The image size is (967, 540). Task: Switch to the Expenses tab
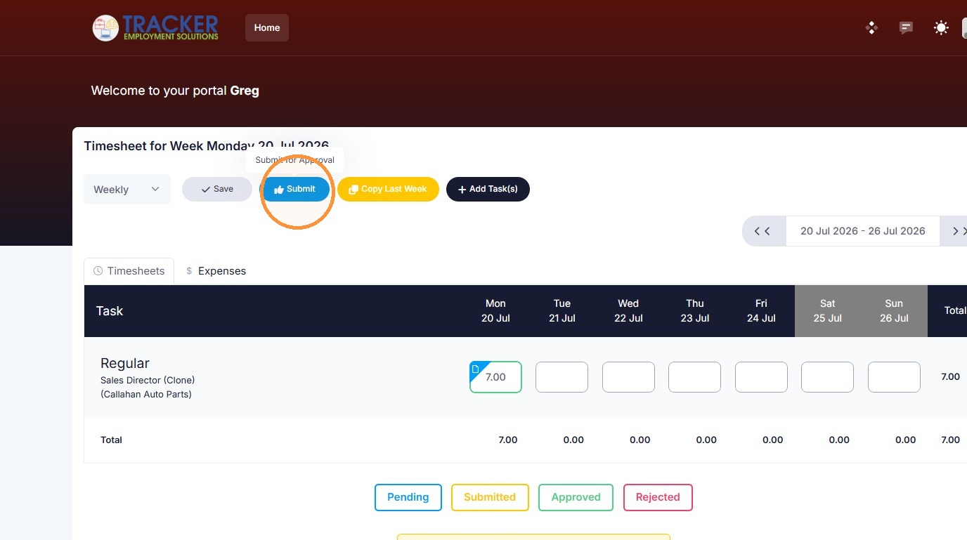pyautogui.click(x=216, y=271)
